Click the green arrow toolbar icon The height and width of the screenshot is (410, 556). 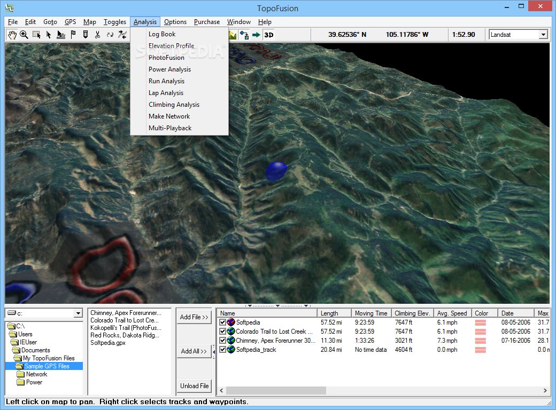[256, 35]
